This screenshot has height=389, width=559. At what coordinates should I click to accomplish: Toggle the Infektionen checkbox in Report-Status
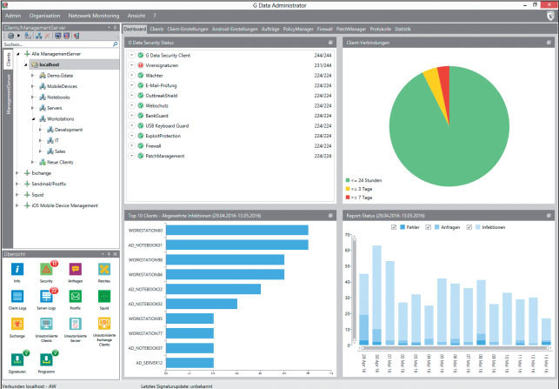pyautogui.click(x=469, y=227)
